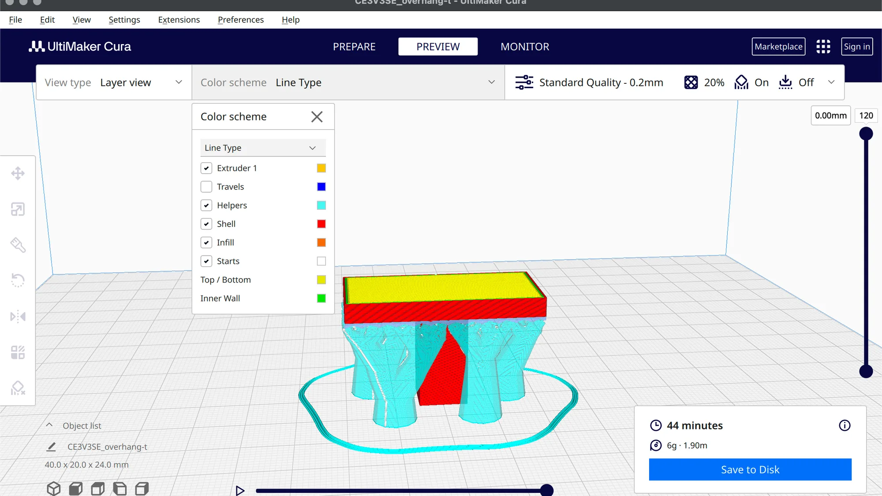This screenshot has height=496, width=882.
Task: Click the upper layer slider handle
Action: [x=866, y=134]
